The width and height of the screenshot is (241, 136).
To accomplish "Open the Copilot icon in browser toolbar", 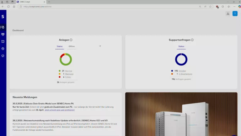I will 239,7.
